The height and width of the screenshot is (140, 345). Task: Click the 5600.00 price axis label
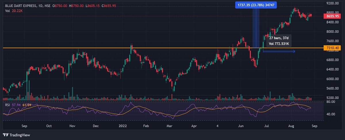click(333, 88)
